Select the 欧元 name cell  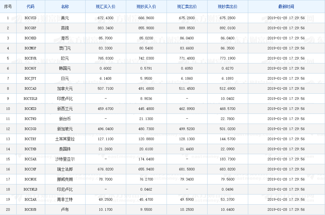(65, 58)
